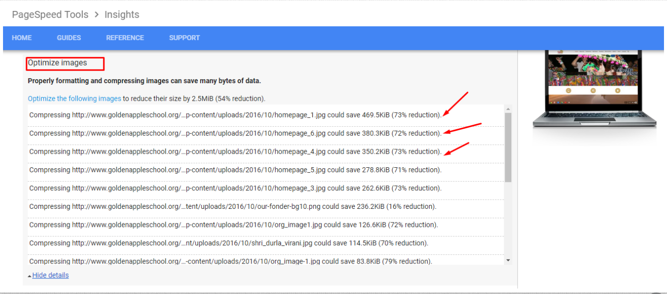Collapse the list using Hide details
Screen dimensions: 667x294
point(50,275)
